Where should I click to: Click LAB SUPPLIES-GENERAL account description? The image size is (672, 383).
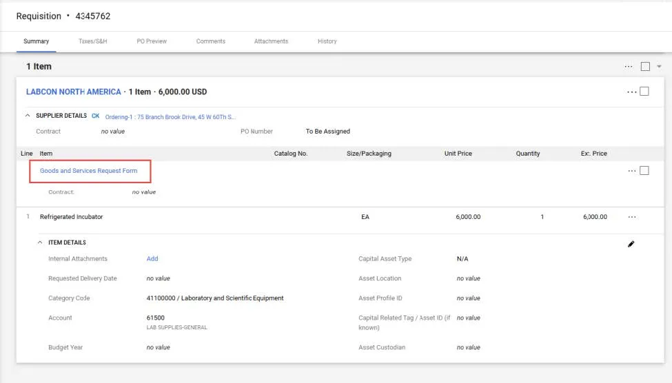(176, 327)
